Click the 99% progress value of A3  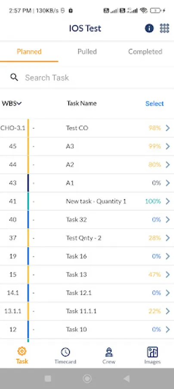155,147
